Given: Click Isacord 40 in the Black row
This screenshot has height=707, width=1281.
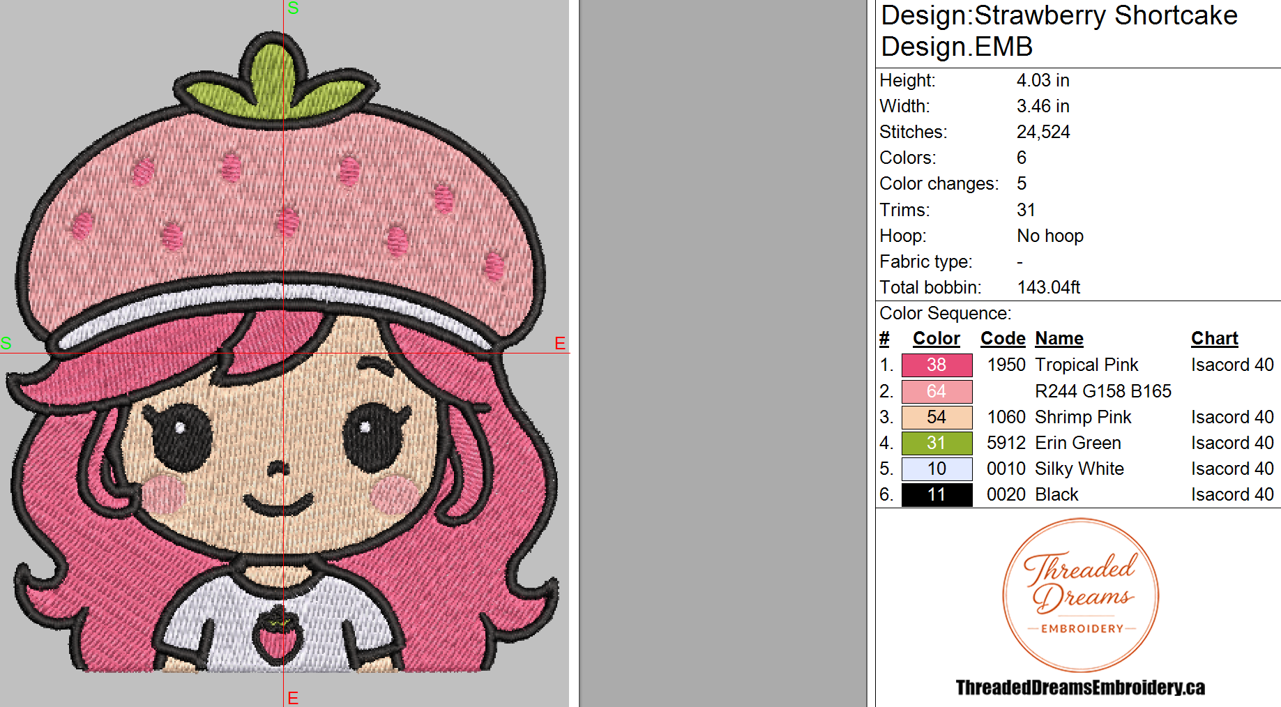Looking at the screenshot, I should (x=1232, y=494).
